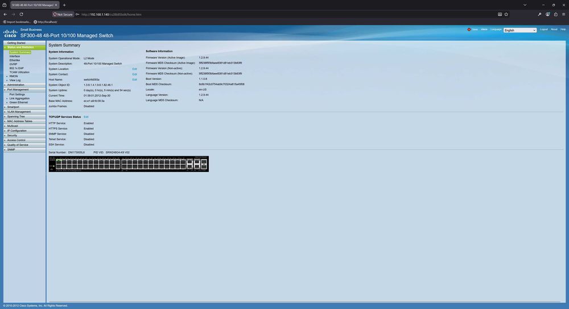
Task: Collapse the Status and Statistics section
Action: pyautogui.click(x=24, y=47)
